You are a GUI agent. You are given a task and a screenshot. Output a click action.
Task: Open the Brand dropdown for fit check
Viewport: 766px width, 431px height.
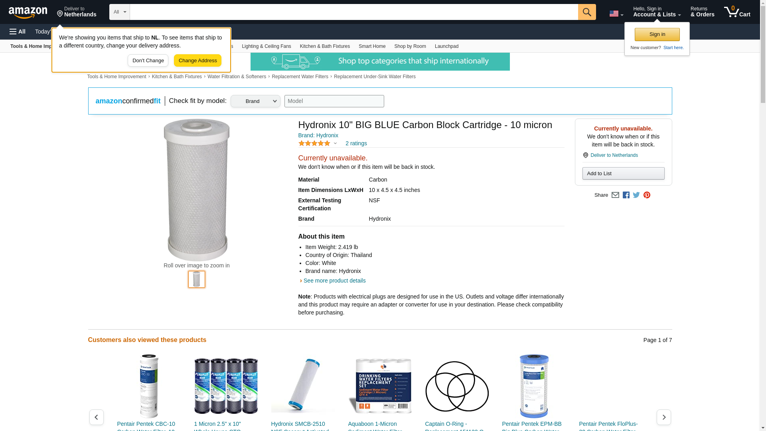coord(255,101)
